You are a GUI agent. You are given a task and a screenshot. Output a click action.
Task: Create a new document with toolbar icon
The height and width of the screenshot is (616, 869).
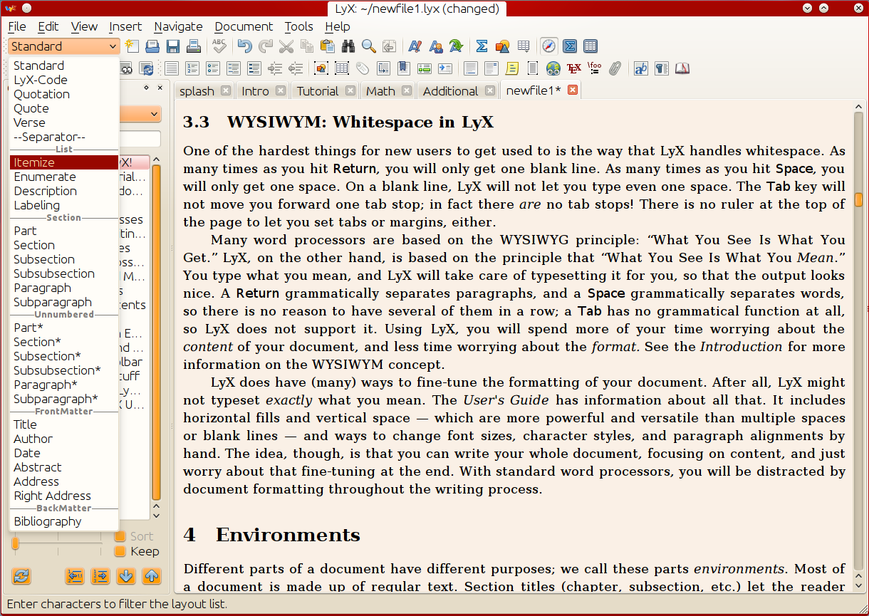(x=132, y=46)
